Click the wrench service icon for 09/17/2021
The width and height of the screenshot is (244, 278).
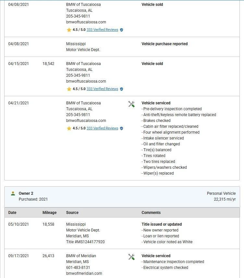(x=131, y=257)
